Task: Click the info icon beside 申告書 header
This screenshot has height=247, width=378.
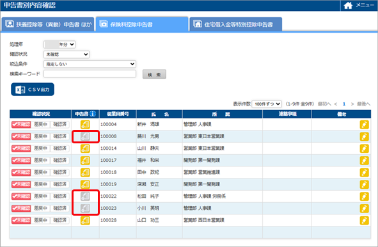Action: click(x=93, y=114)
